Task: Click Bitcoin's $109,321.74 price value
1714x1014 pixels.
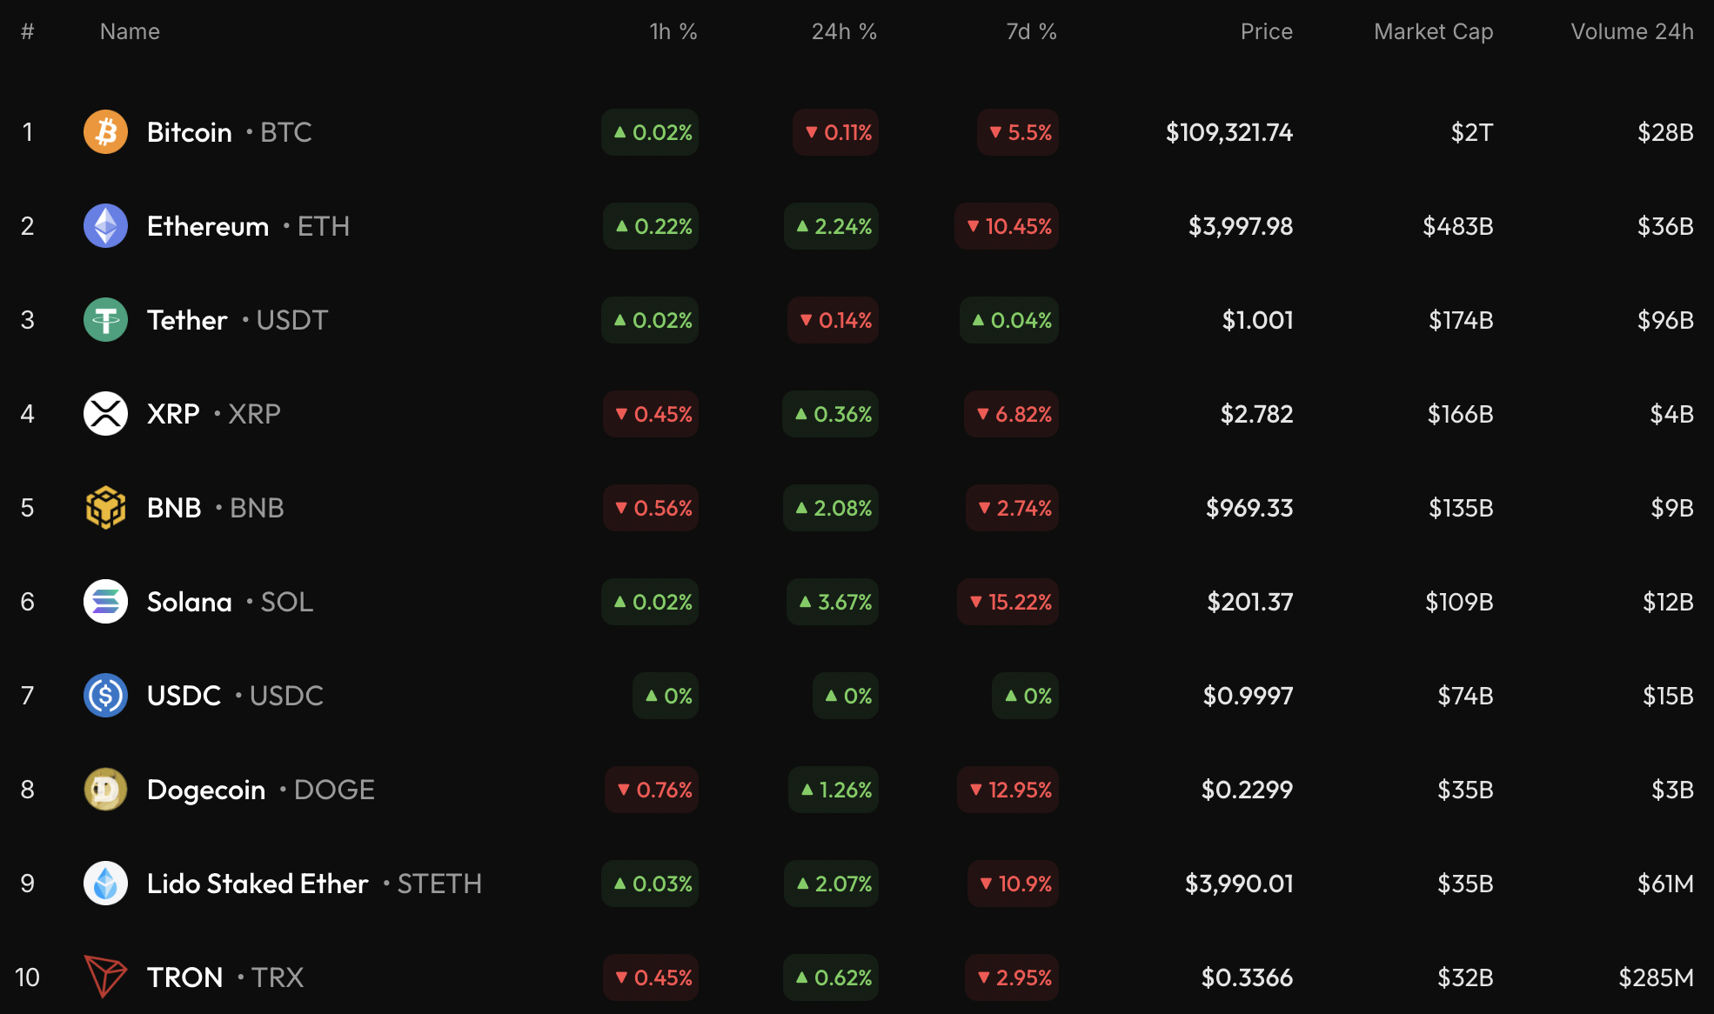Action: [1229, 132]
